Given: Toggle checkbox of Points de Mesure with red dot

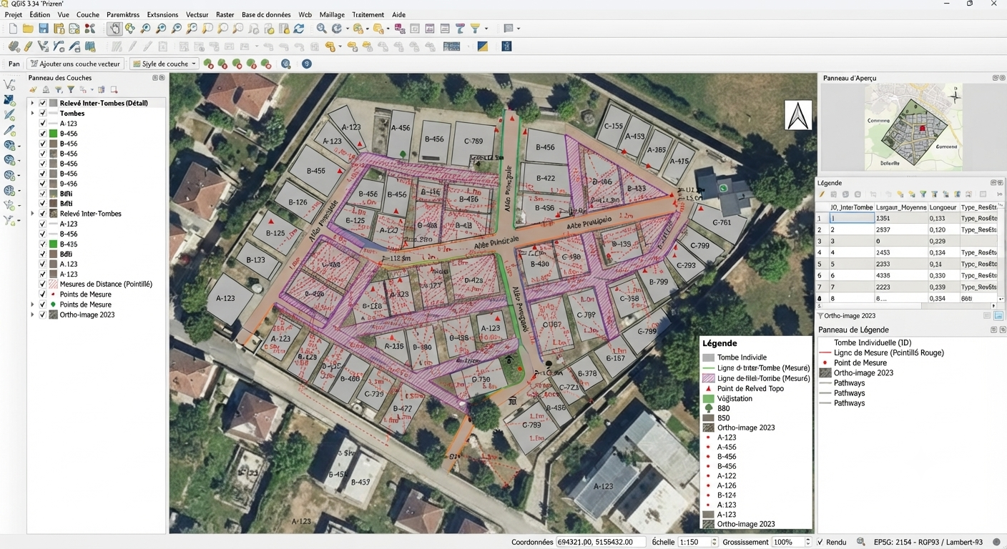Looking at the screenshot, I should click(43, 295).
